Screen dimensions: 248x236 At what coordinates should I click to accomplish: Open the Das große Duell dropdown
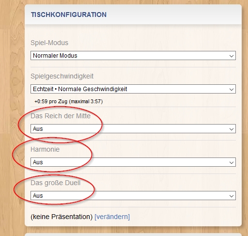click(x=133, y=196)
